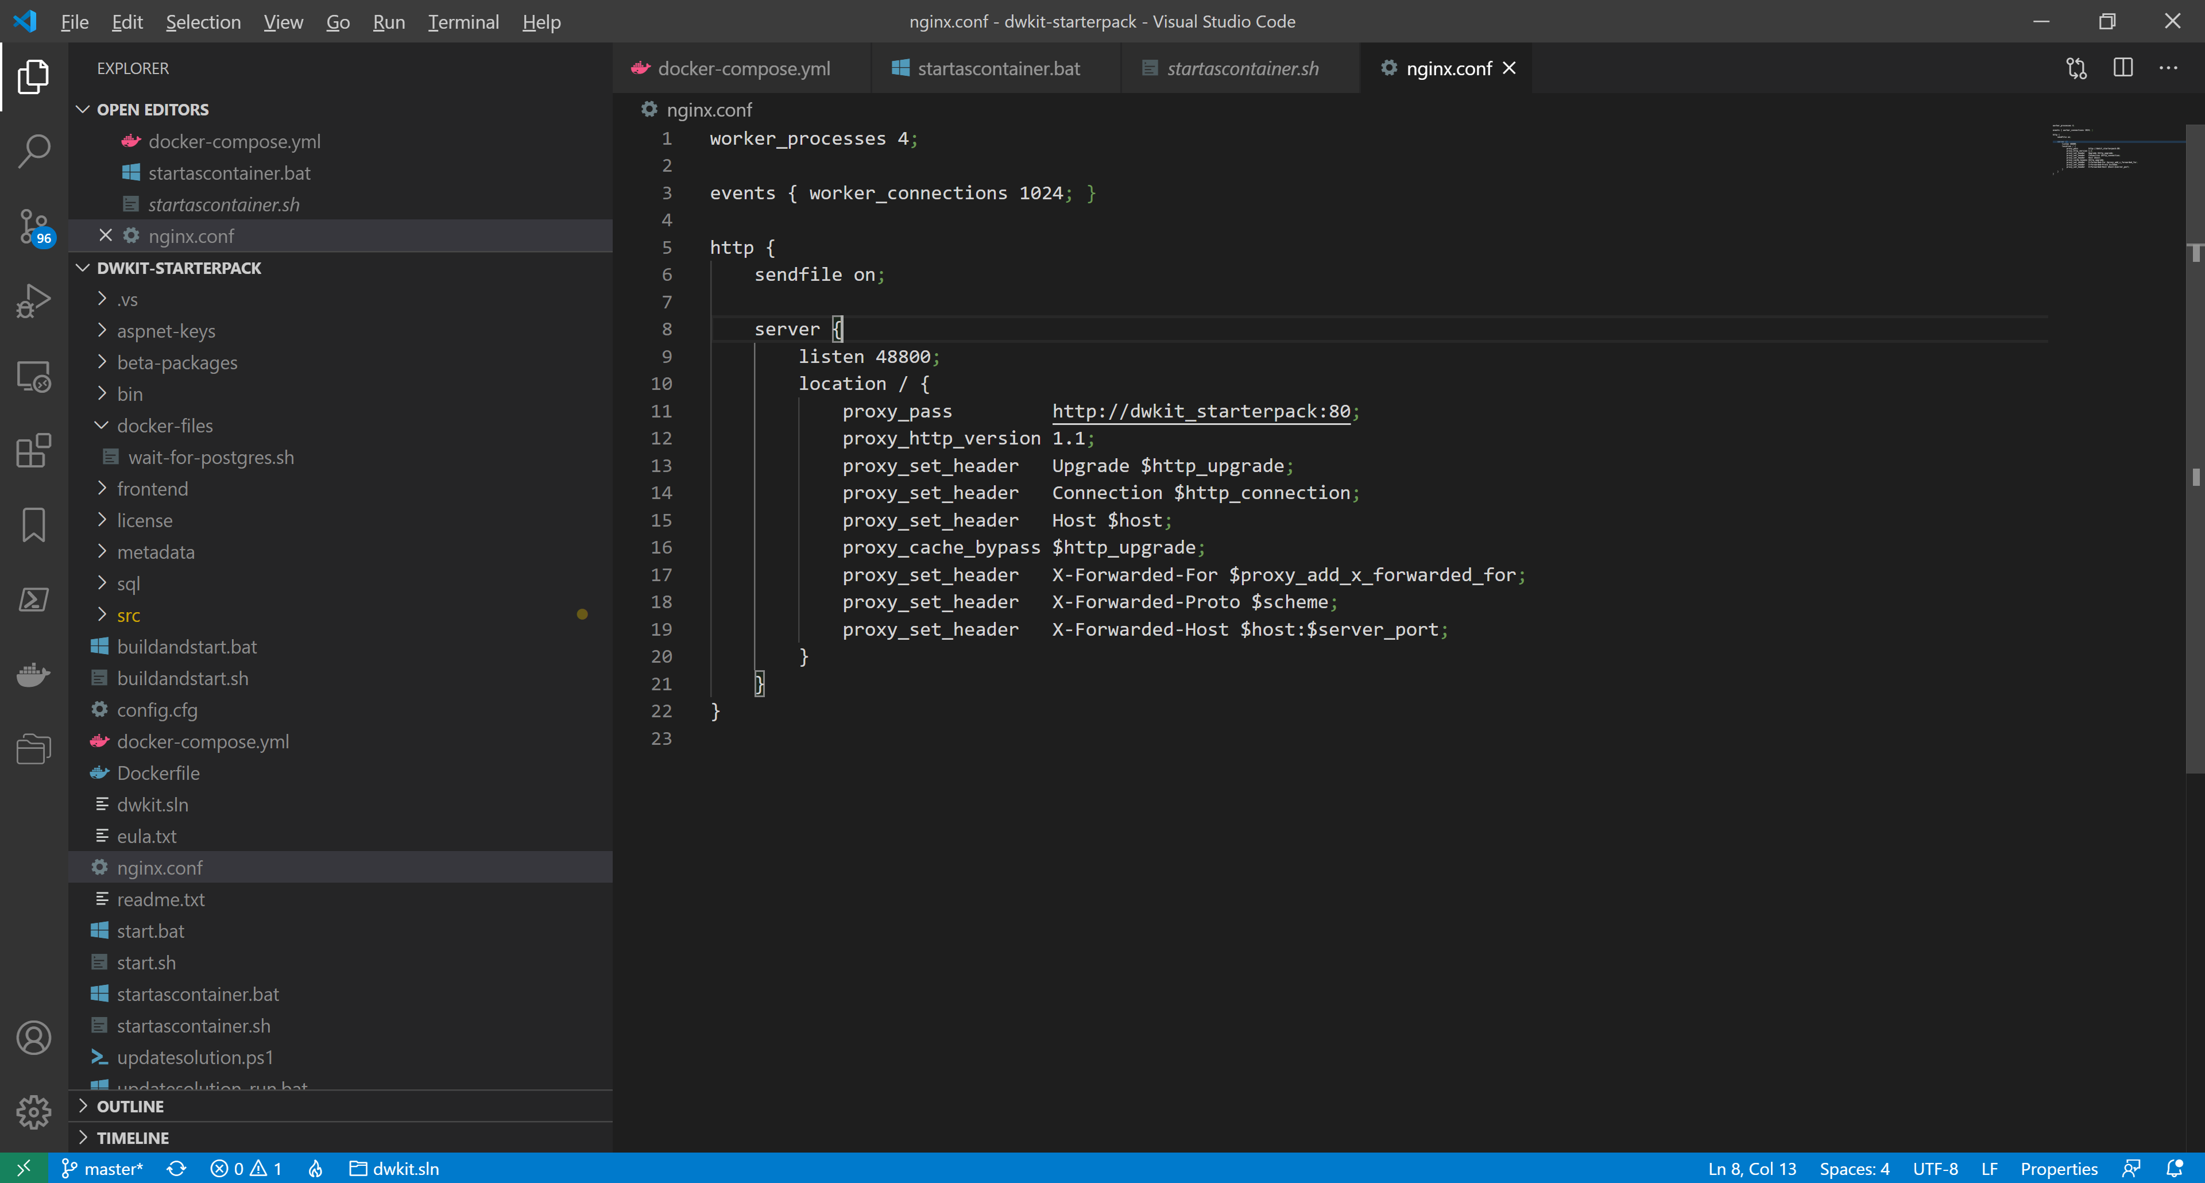The width and height of the screenshot is (2205, 1183).
Task: Synchronize changes with the sync icon
Action: coord(176,1169)
